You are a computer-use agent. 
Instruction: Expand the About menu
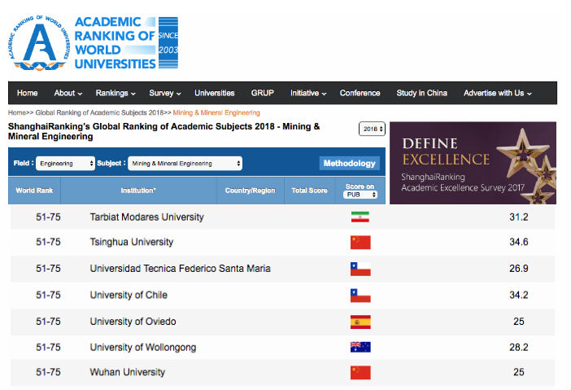tap(68, 93)
